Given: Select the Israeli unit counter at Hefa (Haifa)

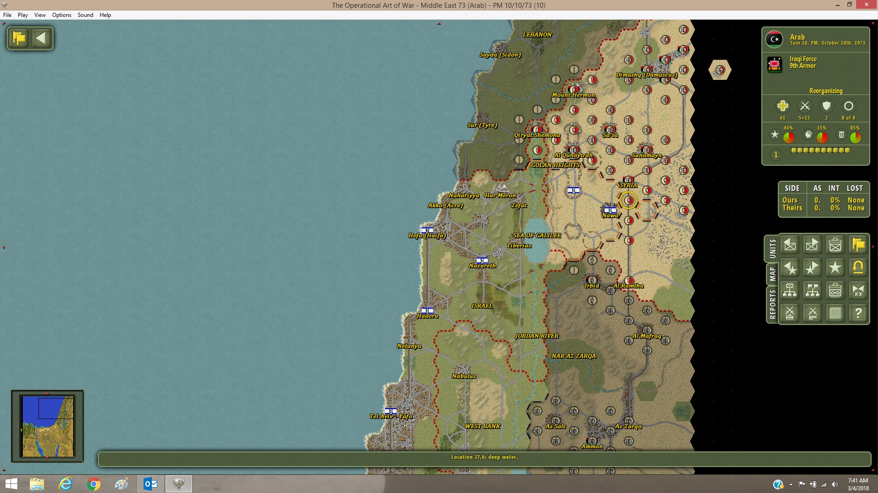Looking at the screenshot, I should point(427,230).
